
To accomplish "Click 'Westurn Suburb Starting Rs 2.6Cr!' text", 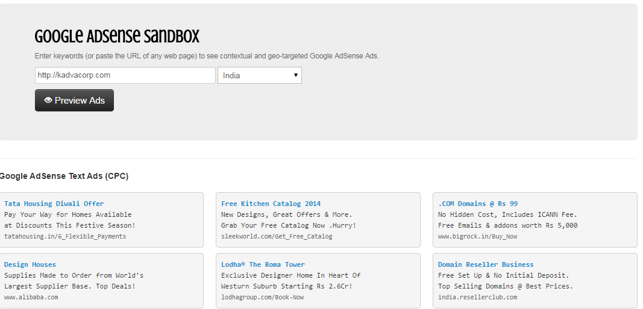I will tap(287, 286).
